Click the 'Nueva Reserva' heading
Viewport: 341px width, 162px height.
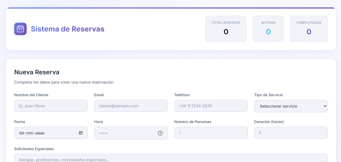(x=37, y=72)
